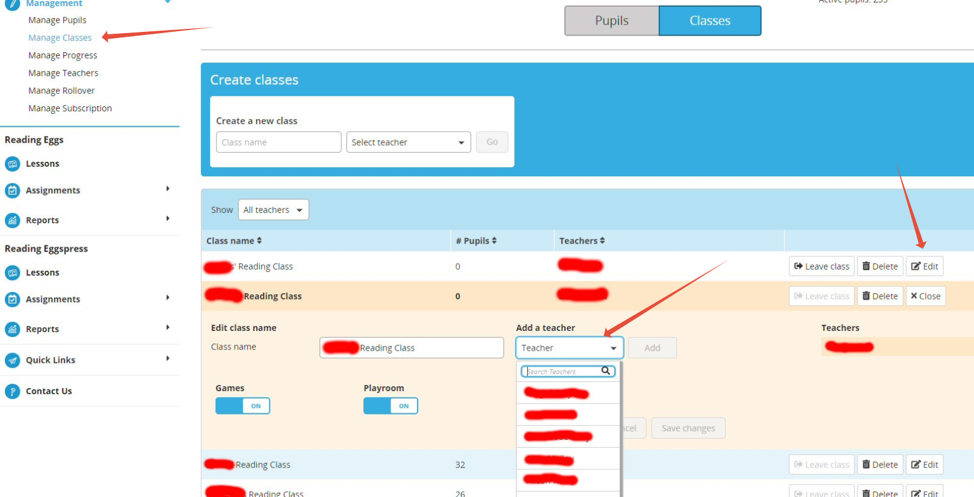Sort table by Teachers arrows
Image resolution: width=974 pixels, height=497 pixels.
click(602, 241)
